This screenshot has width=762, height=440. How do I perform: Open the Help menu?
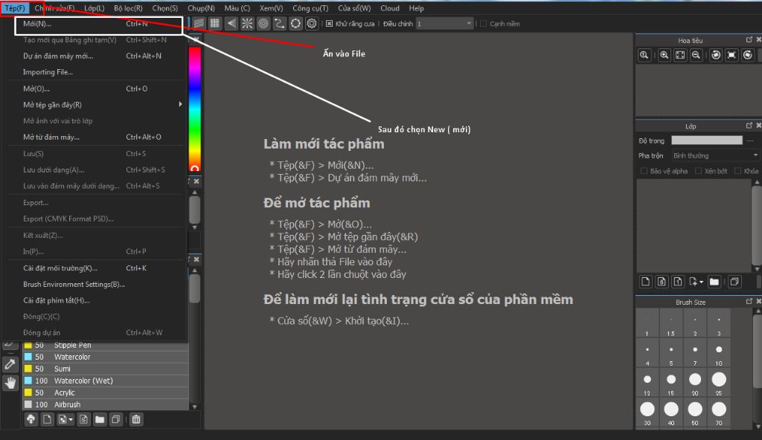tap(416, 8)
